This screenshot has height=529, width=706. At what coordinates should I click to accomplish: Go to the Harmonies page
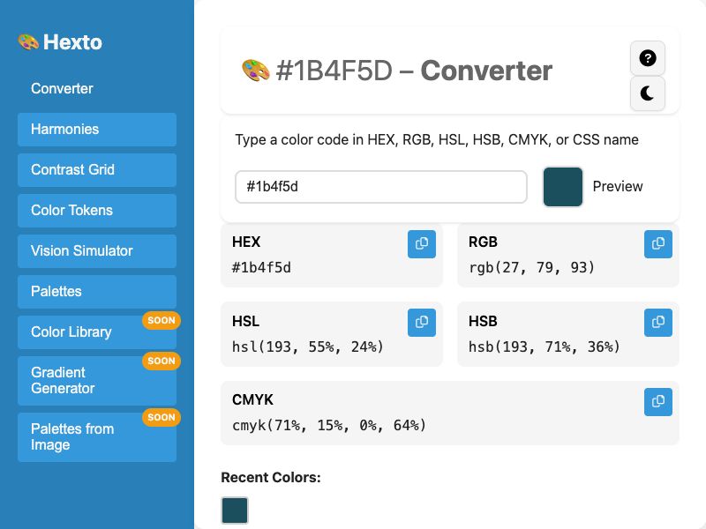click(x=96, y=129)
